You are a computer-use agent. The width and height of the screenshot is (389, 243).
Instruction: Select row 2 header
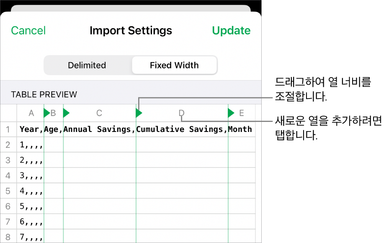click(8, 145)
